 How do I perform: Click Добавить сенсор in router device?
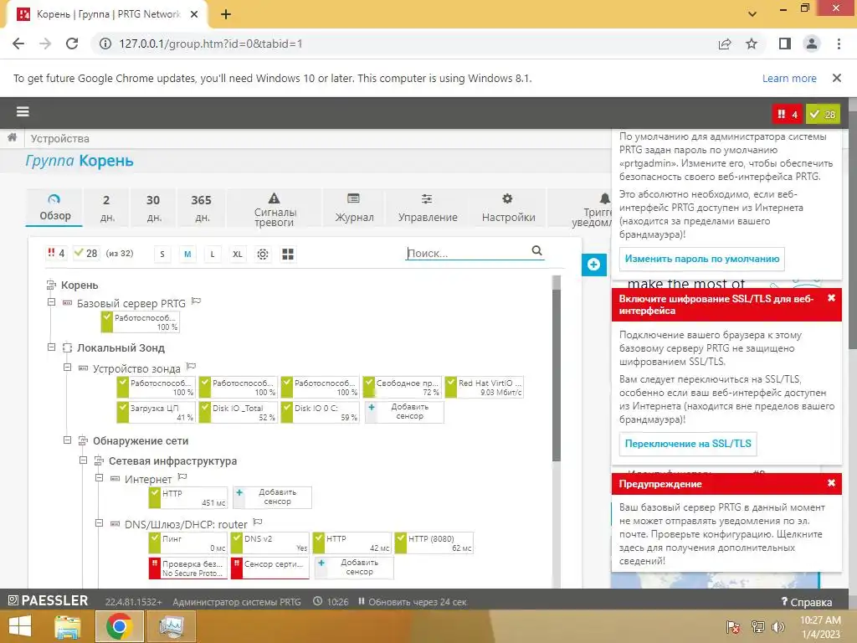(x=354, y=568)
